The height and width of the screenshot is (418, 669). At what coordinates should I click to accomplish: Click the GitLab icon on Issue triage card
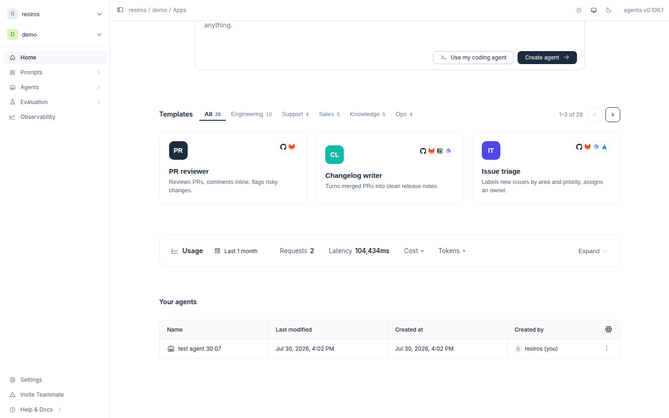coord(588,147)
